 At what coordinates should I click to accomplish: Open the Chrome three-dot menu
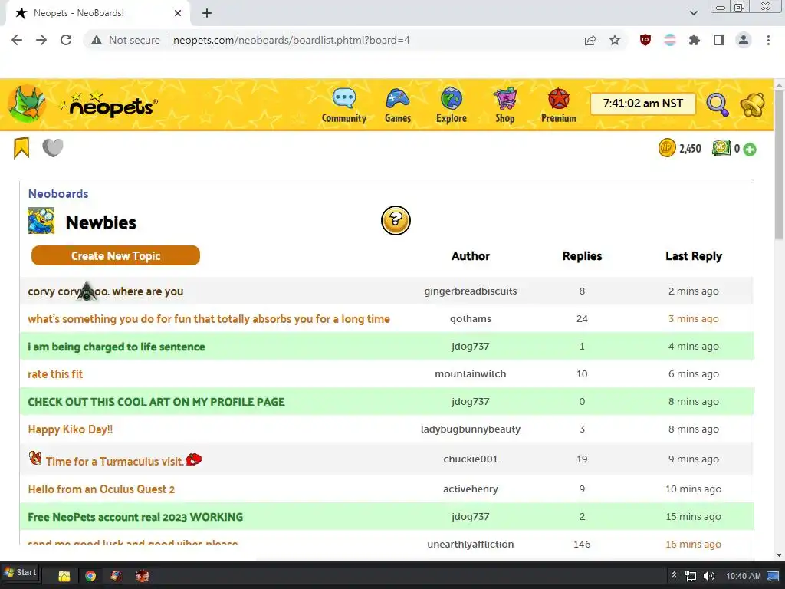pyautogui.click(x=768, y=40)
